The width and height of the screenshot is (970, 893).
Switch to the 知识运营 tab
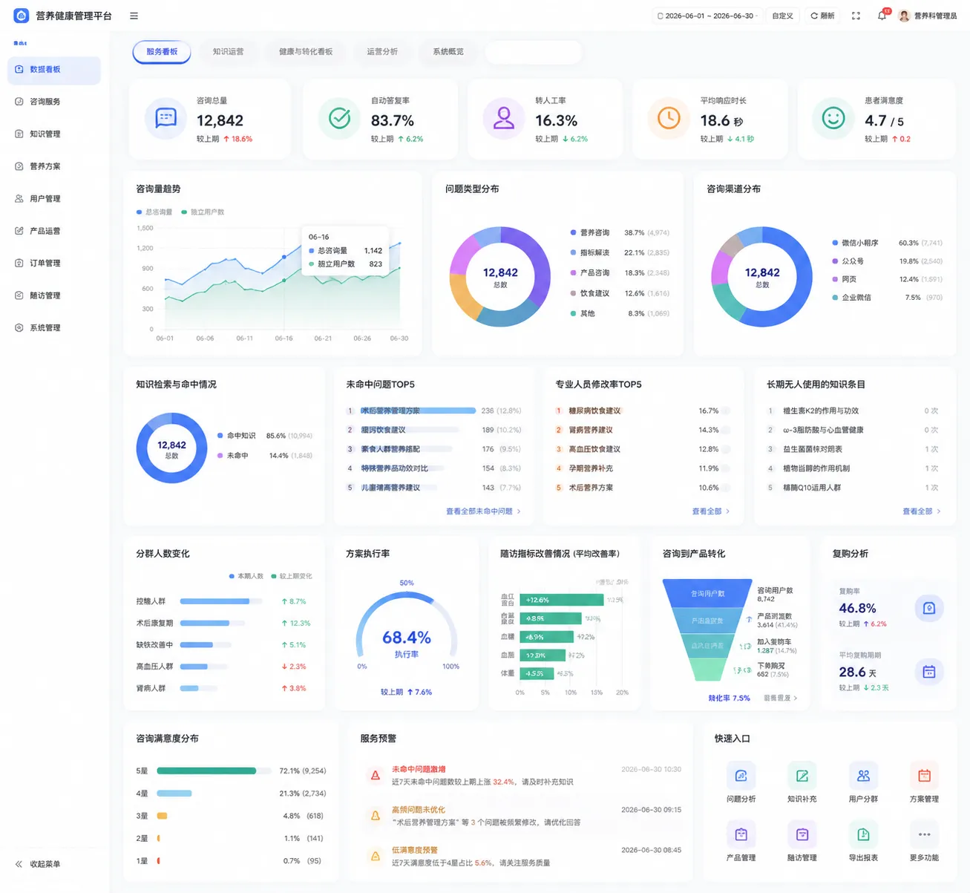(228, 52)
